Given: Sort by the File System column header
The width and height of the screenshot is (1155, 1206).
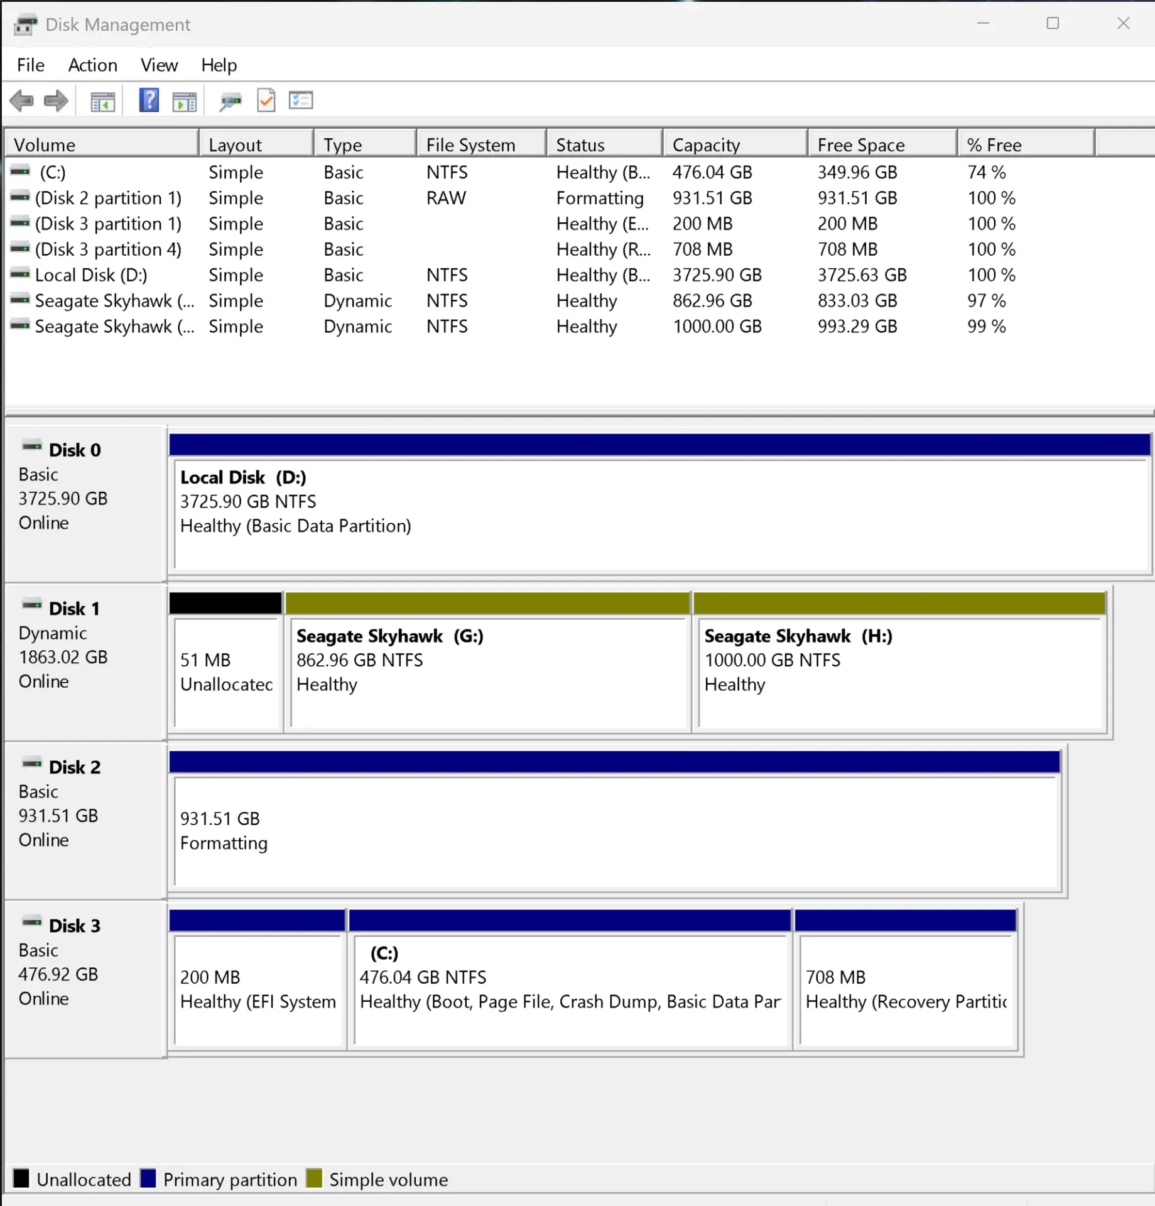Looking at the screenshot, I should [x=481, y=144].
